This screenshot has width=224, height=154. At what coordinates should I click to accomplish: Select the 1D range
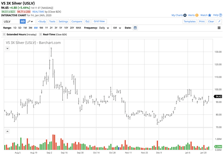click(x=15, y=28)
